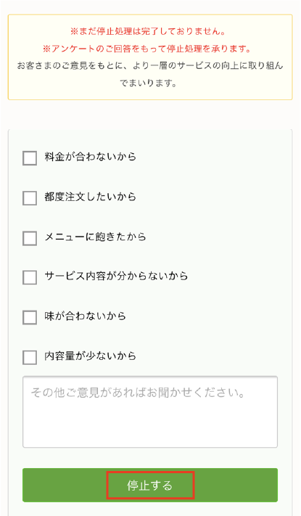The width and height of the screenshot is (301, 516).
Task: Tick the 都度注文したいから checkbox
Action: click(30, 198)
